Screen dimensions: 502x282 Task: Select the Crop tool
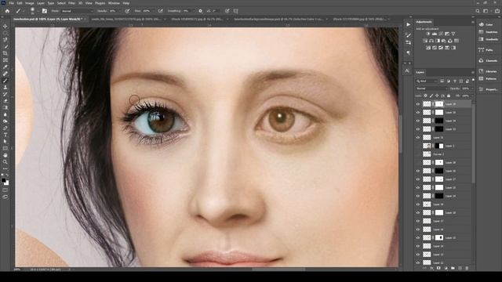coord(5,53)
